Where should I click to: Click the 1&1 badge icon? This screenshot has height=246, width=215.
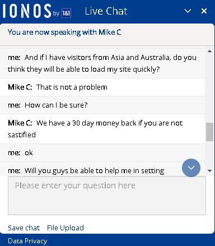[66, 13]
